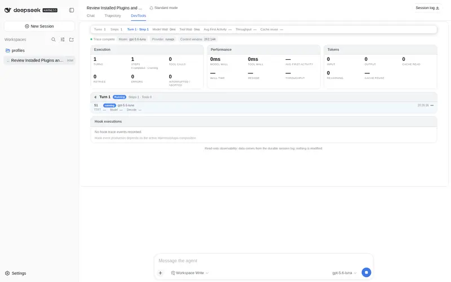Select the DevTools tab

pos(138,16)
